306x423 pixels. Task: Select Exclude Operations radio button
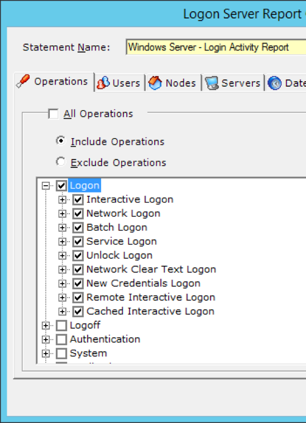click(61, 162)
